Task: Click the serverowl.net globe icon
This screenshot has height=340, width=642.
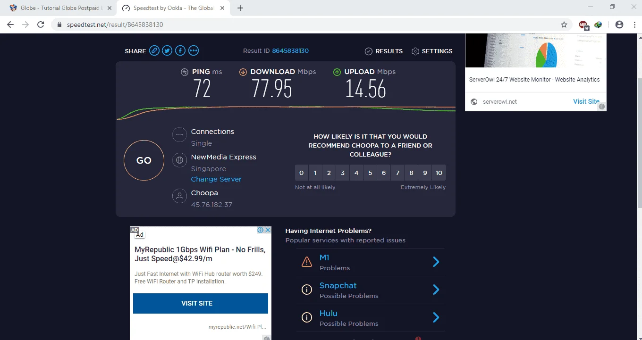Action: click(x=474, y=101)
